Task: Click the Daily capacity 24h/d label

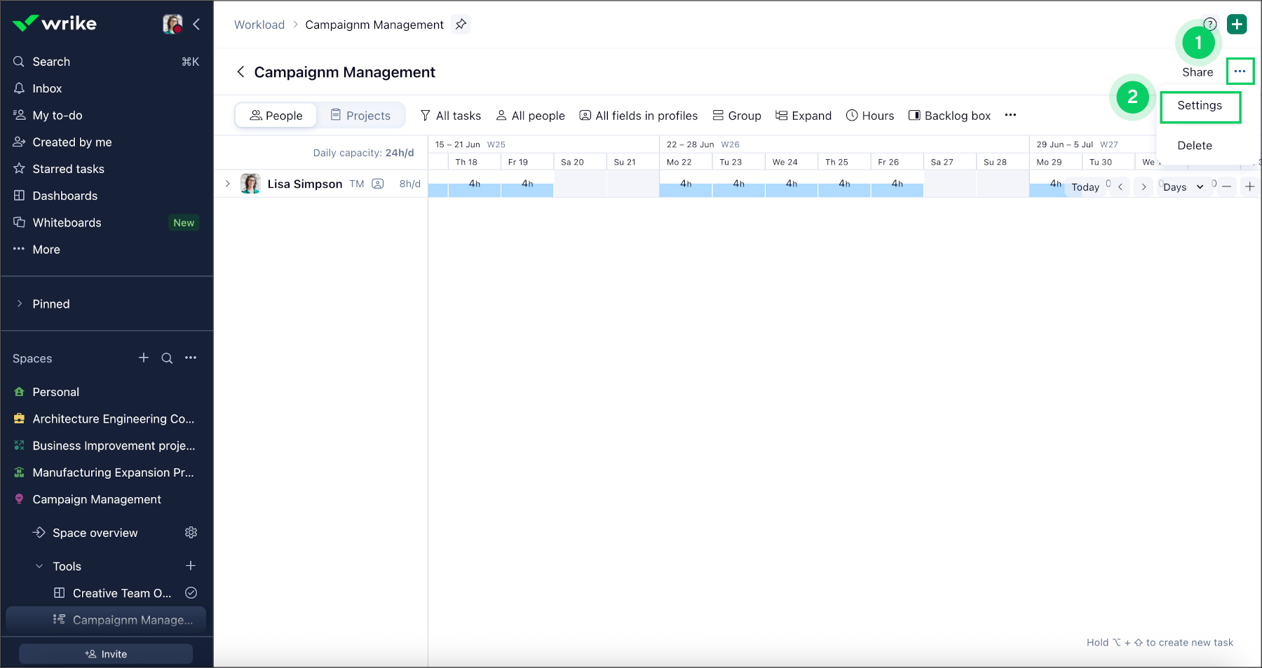Action: [x=363, y=153]
